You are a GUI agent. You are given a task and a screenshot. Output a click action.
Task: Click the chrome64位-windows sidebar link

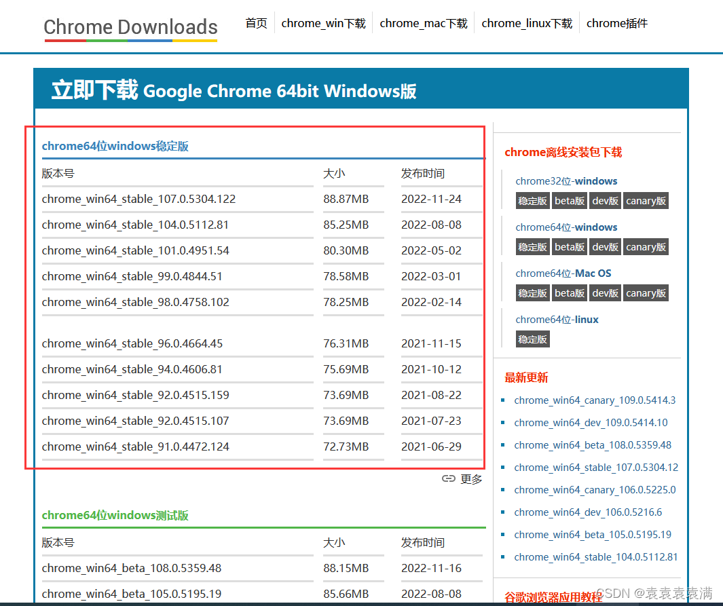[566, 227]
